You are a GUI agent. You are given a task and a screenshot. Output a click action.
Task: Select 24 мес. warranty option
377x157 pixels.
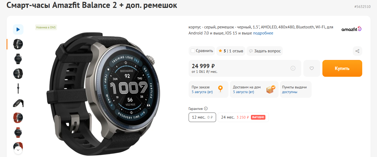tap(243, 117)
